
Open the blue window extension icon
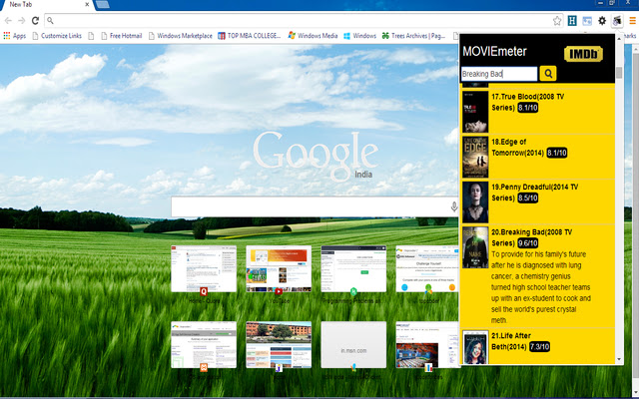coord(587,21)
